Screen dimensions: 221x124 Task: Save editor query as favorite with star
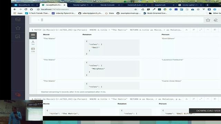coord(208,20)
